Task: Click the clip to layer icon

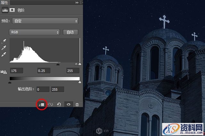Action: (x=42, y=104)
